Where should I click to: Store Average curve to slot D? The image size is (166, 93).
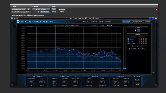point(146,43)
